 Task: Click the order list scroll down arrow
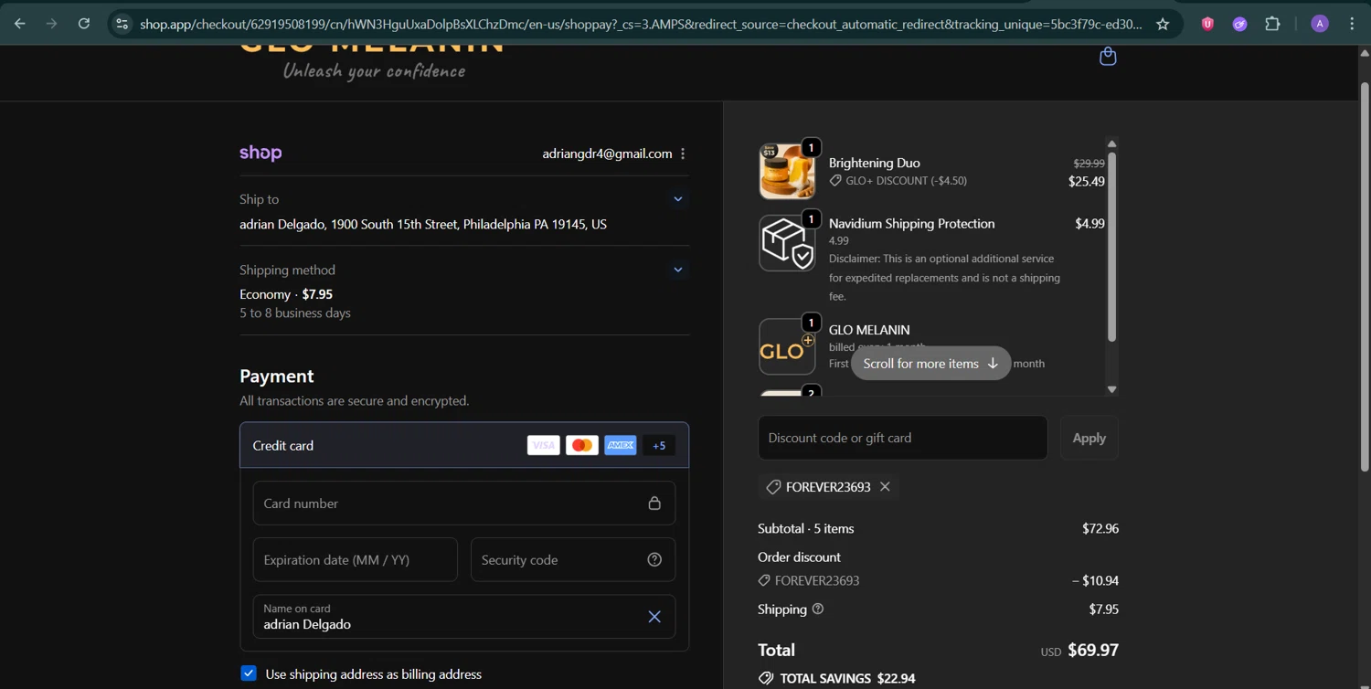click(x=1111, y=389)
